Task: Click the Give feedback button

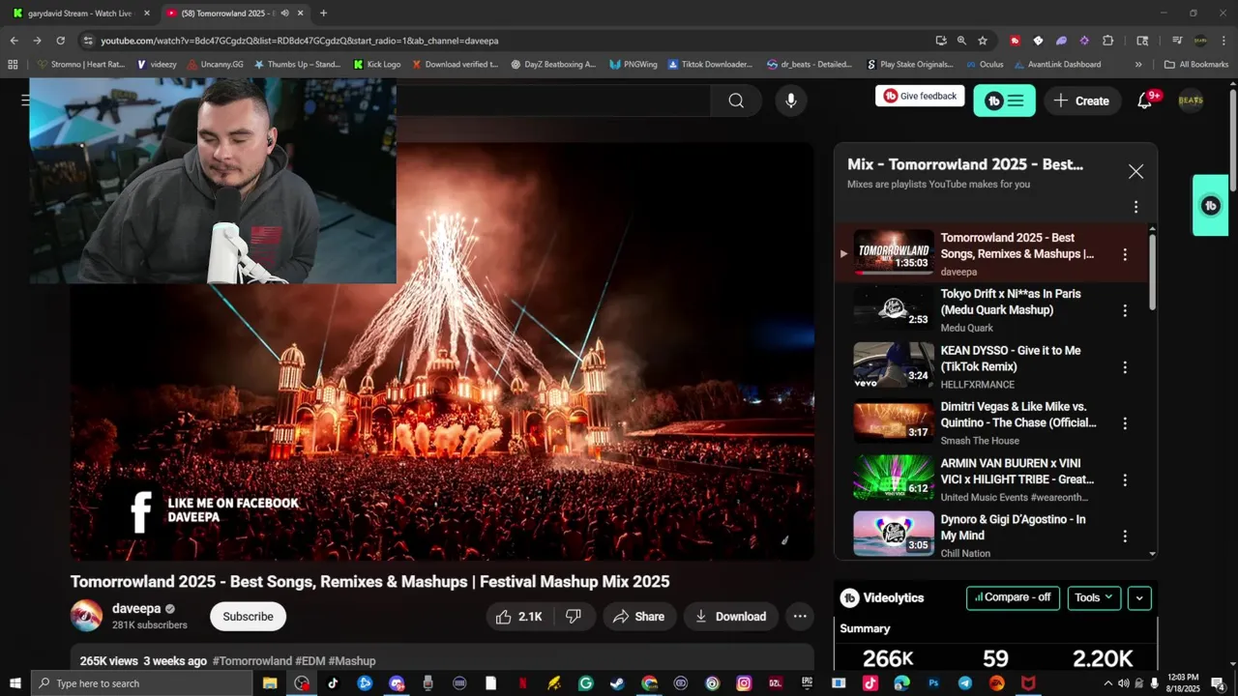Action: click(920, 96)
